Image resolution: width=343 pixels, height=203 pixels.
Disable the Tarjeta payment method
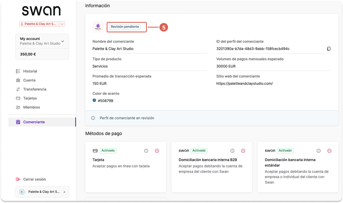pos(157,151)
